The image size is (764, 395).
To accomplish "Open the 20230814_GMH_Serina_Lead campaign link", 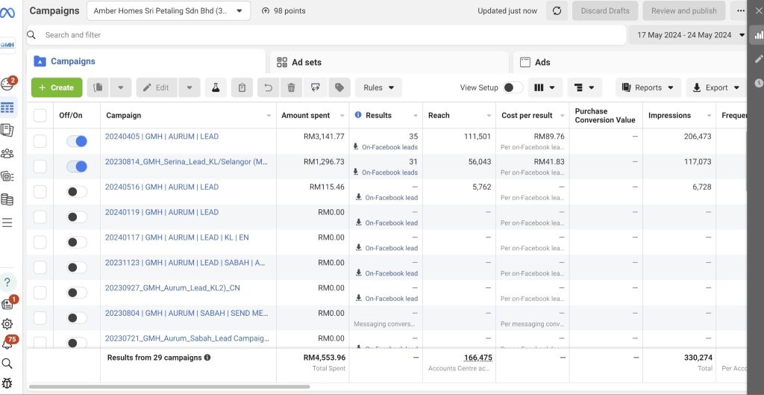I will click(187, 162).
